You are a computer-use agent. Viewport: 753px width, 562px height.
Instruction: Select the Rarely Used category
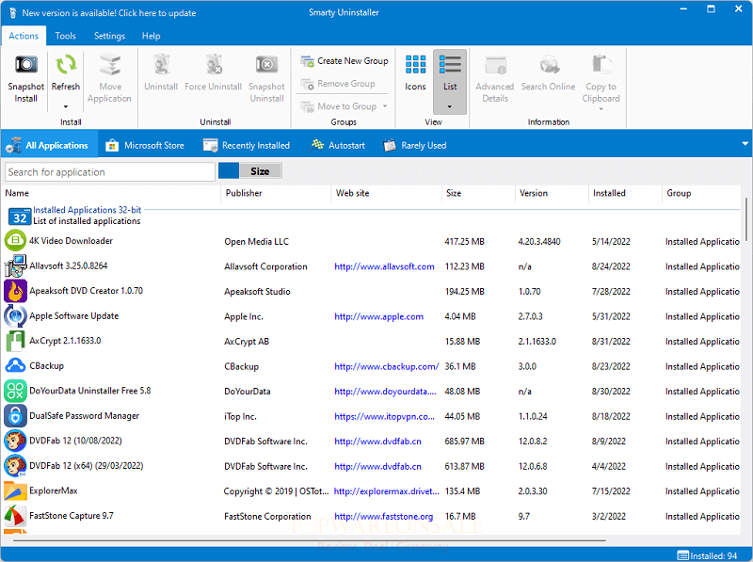[x=415, y=145]
